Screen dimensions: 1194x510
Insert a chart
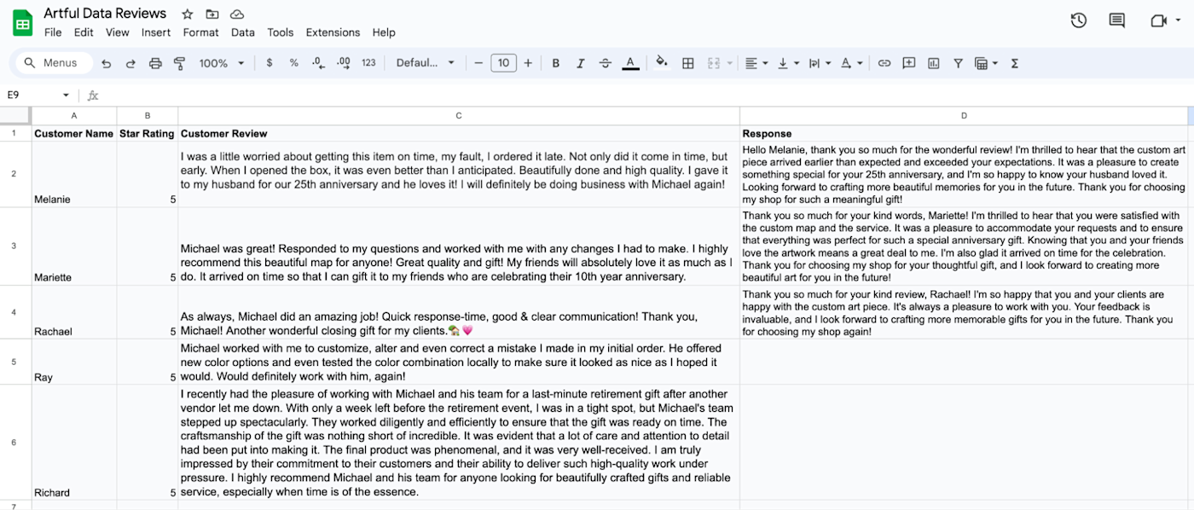[934, 63]
